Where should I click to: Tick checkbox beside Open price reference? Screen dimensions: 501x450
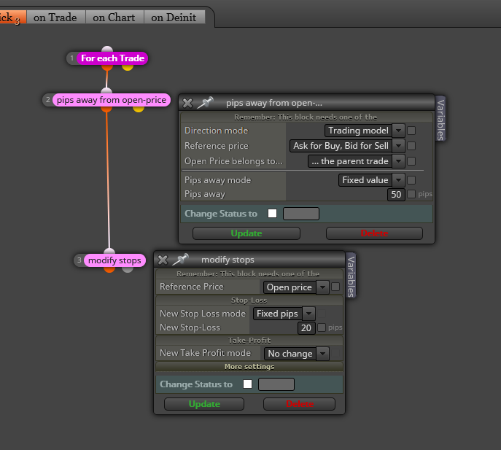335,287
